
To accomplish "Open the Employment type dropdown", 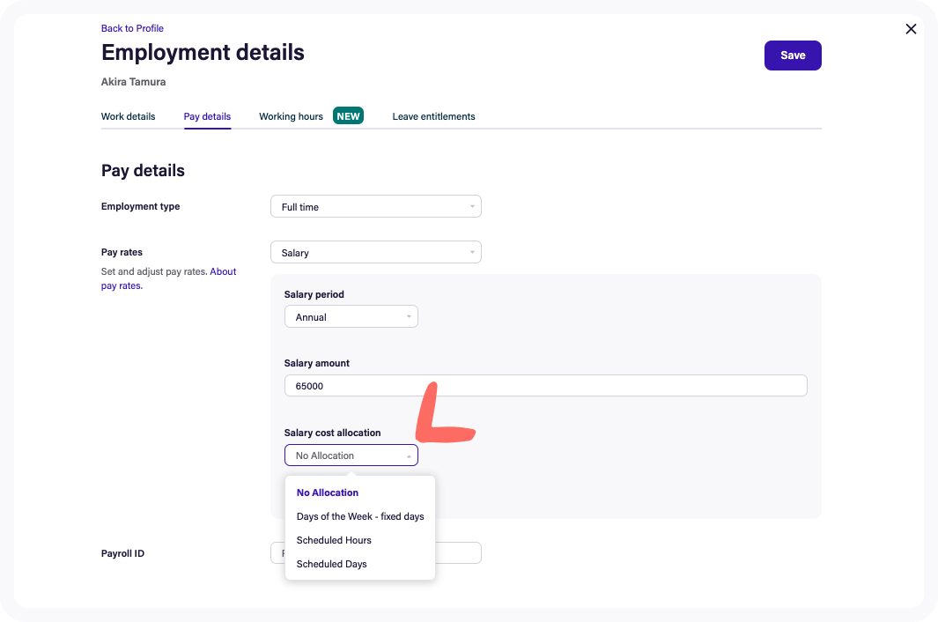I will pyautogui.click(x=375, y=206).
